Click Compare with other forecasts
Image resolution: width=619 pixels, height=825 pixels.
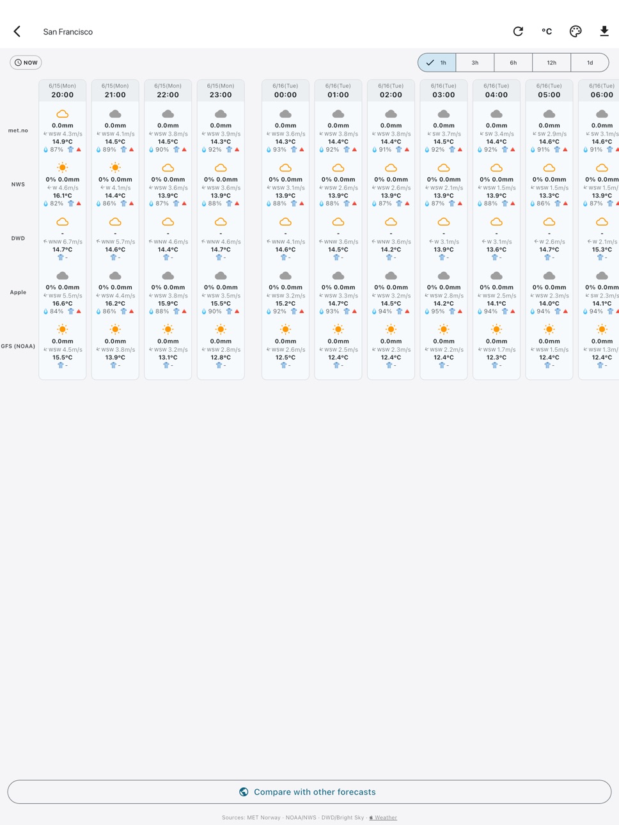309,792
